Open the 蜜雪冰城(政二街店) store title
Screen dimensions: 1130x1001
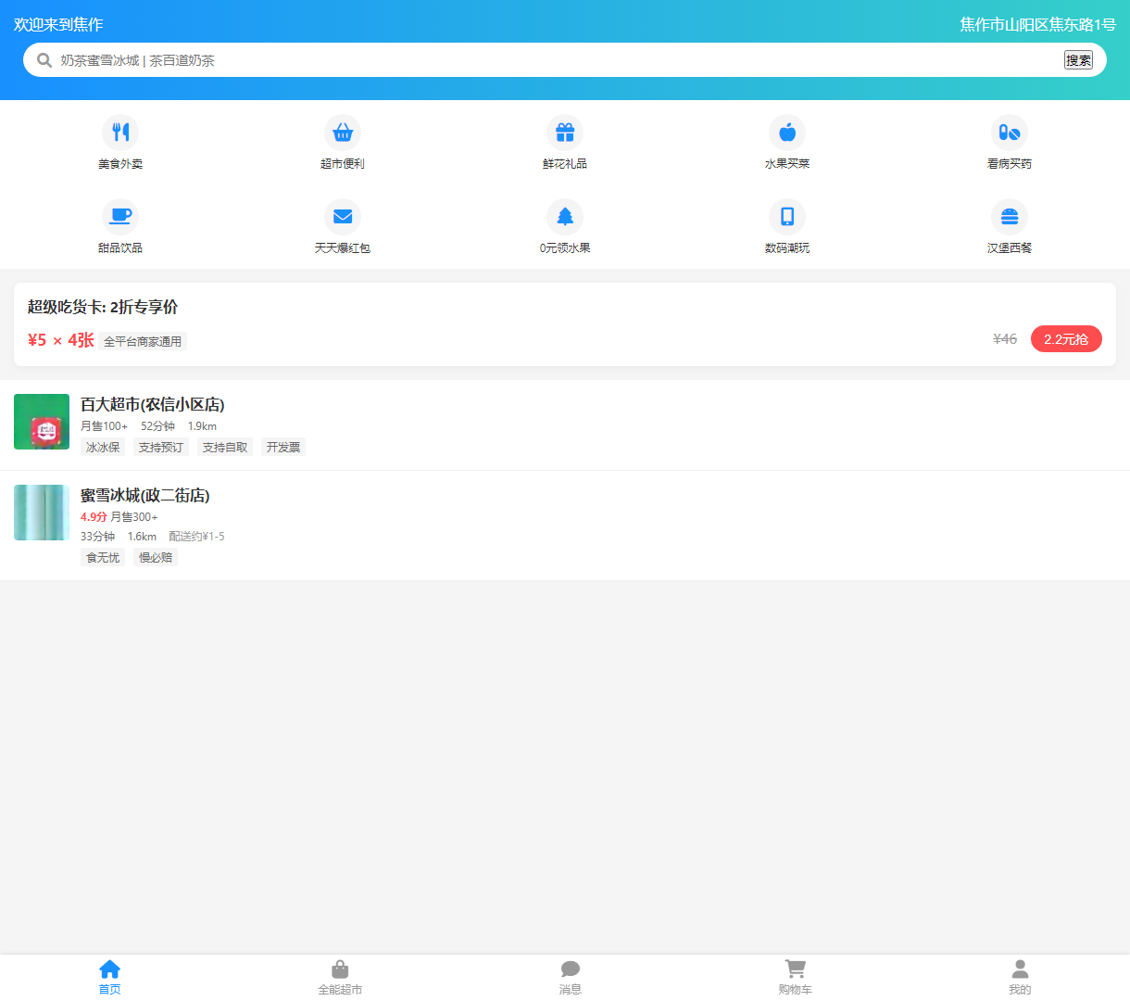click(x=145, y=496)
